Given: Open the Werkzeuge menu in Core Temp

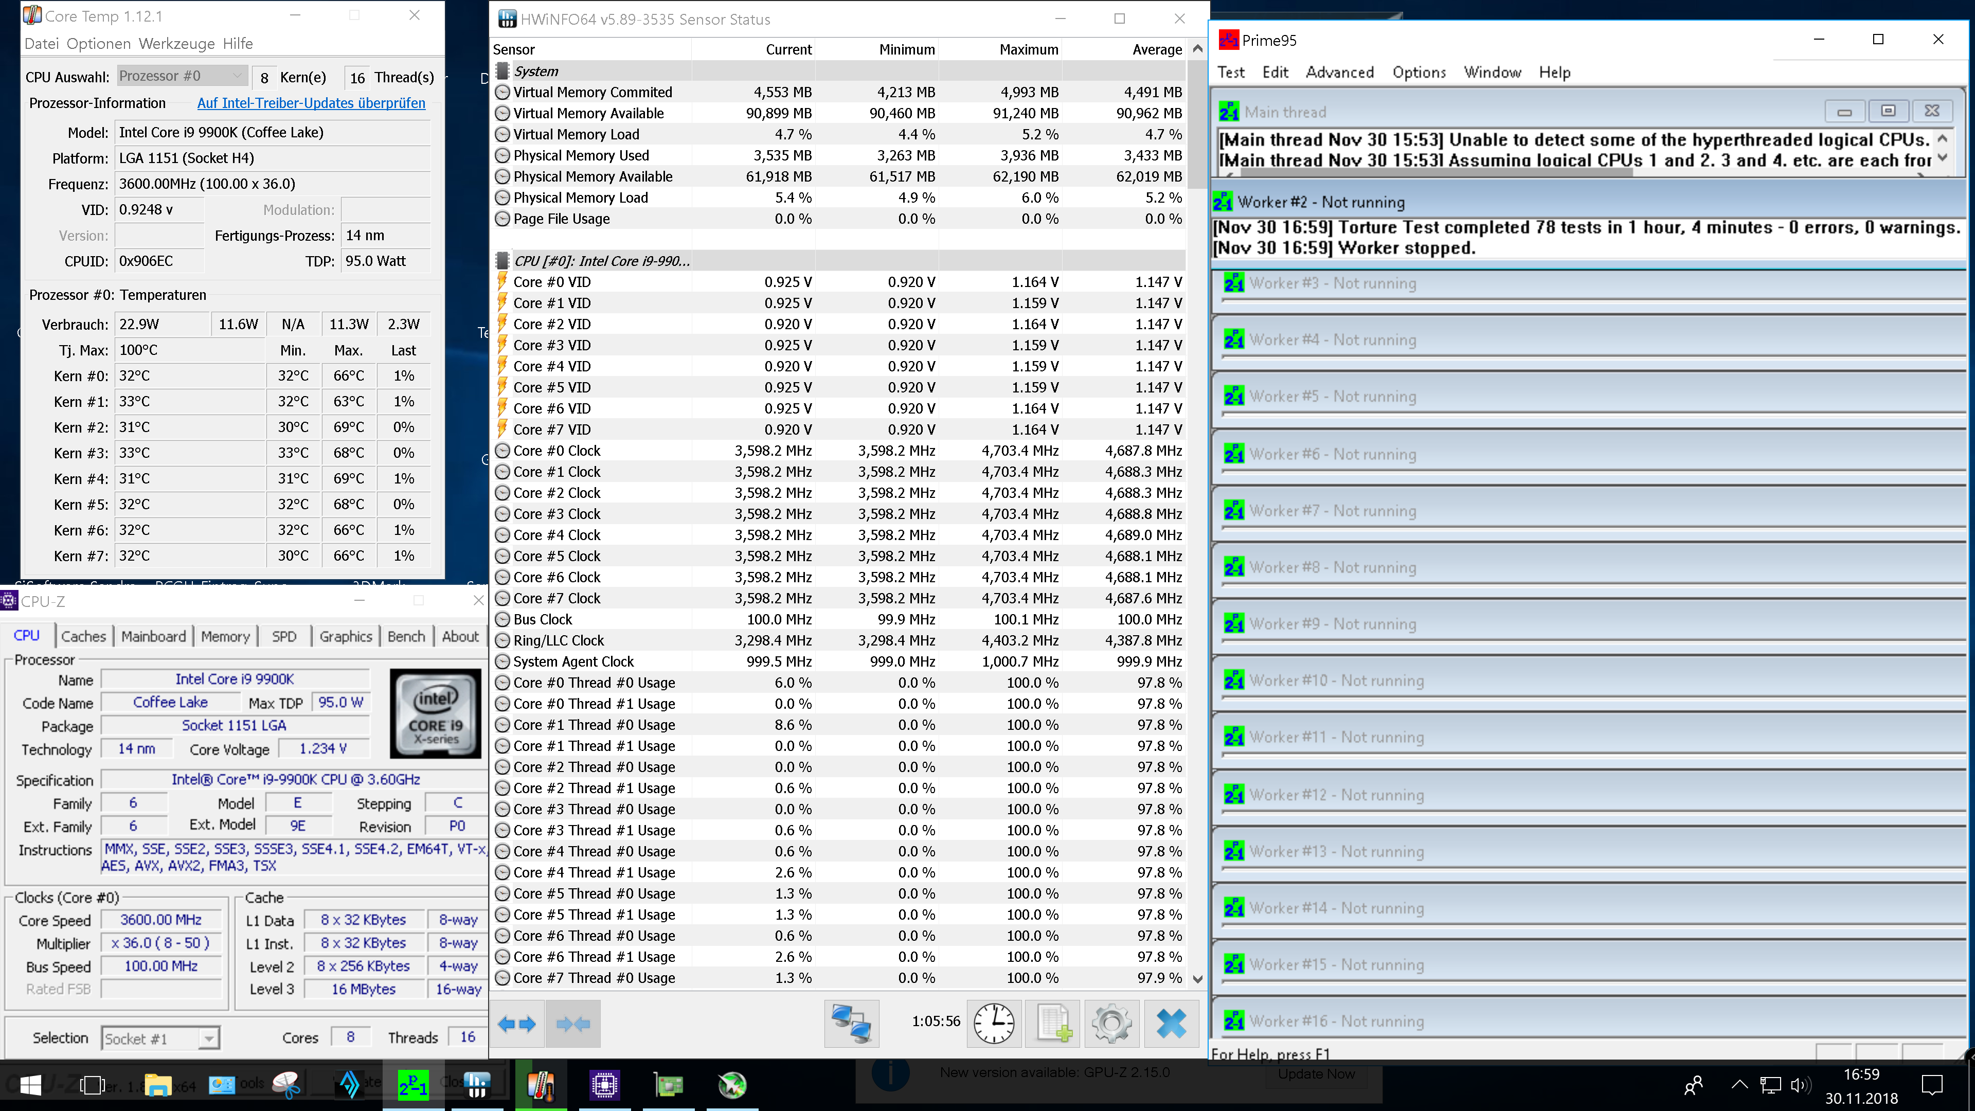Looking at the screenshot, I should point(177,44).
